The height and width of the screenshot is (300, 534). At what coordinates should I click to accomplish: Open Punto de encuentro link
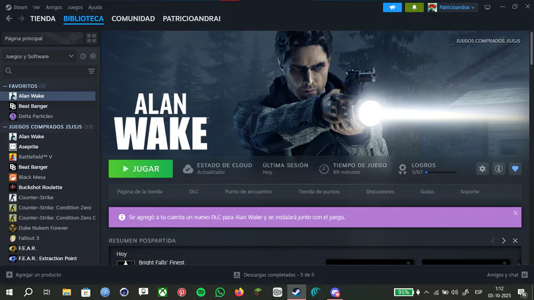coord(248,192)
